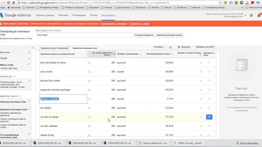Open trend chart for 'car rims websites'

[x=90, y=126]
